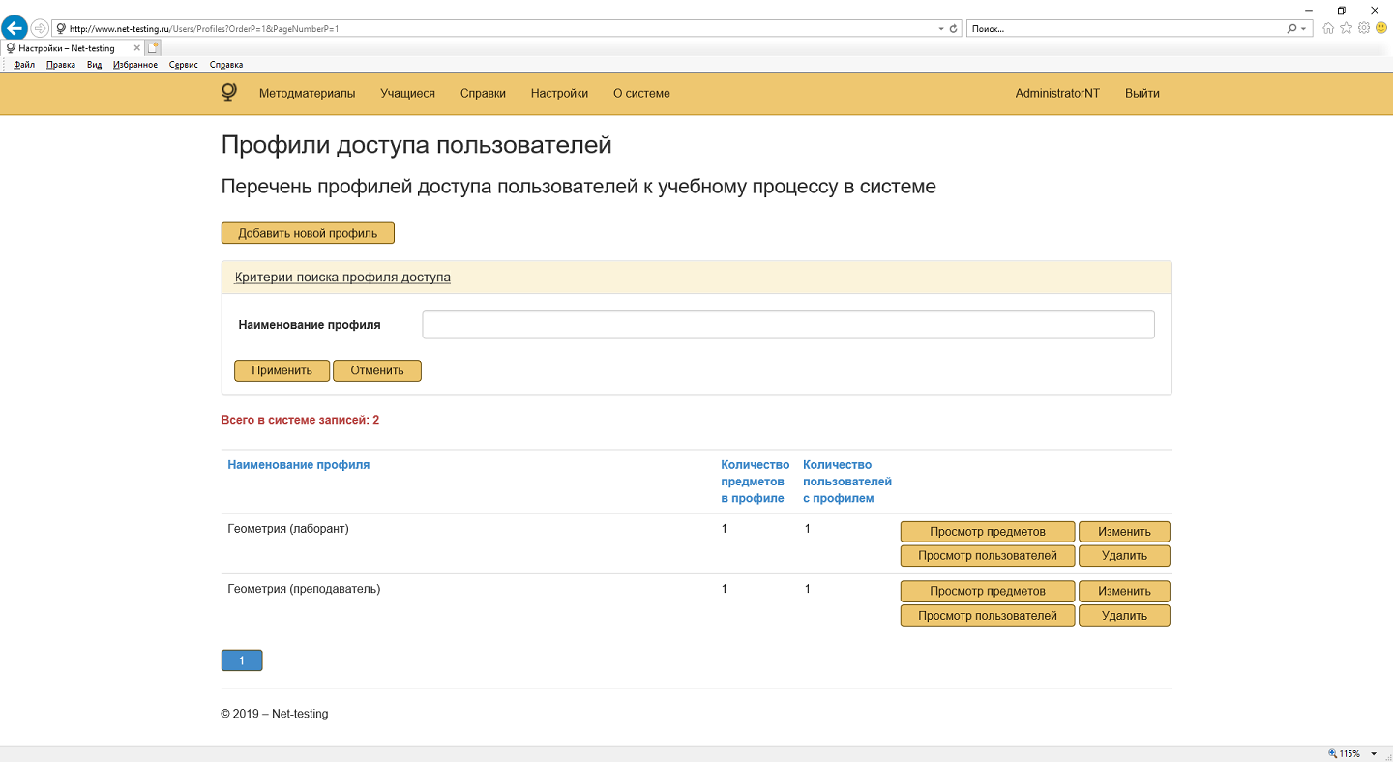
Task: Просмотр пользователей for Геометрия (преподаватель)
Action: [x=988, y=616]
